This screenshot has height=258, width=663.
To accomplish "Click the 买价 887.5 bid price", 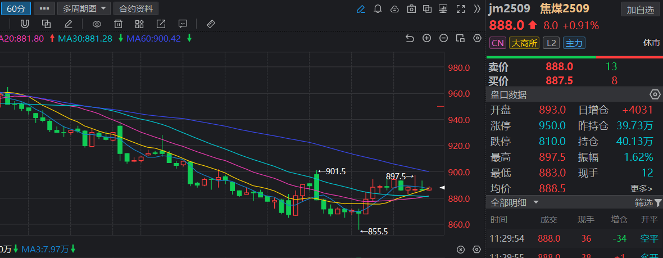I will 560,81.
